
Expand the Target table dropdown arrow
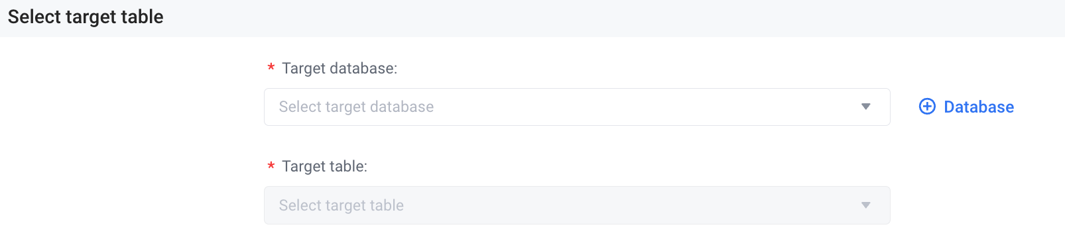[x=865, y=205]
